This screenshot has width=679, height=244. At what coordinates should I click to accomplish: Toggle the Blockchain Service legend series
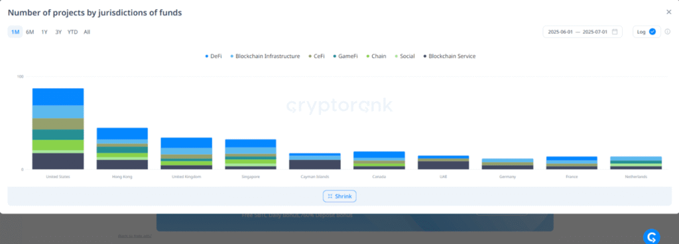coord(449,56)
